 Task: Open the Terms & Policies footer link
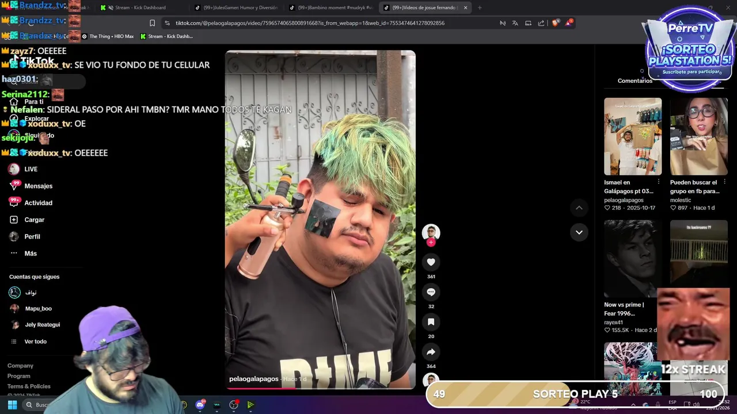(29, 386)
